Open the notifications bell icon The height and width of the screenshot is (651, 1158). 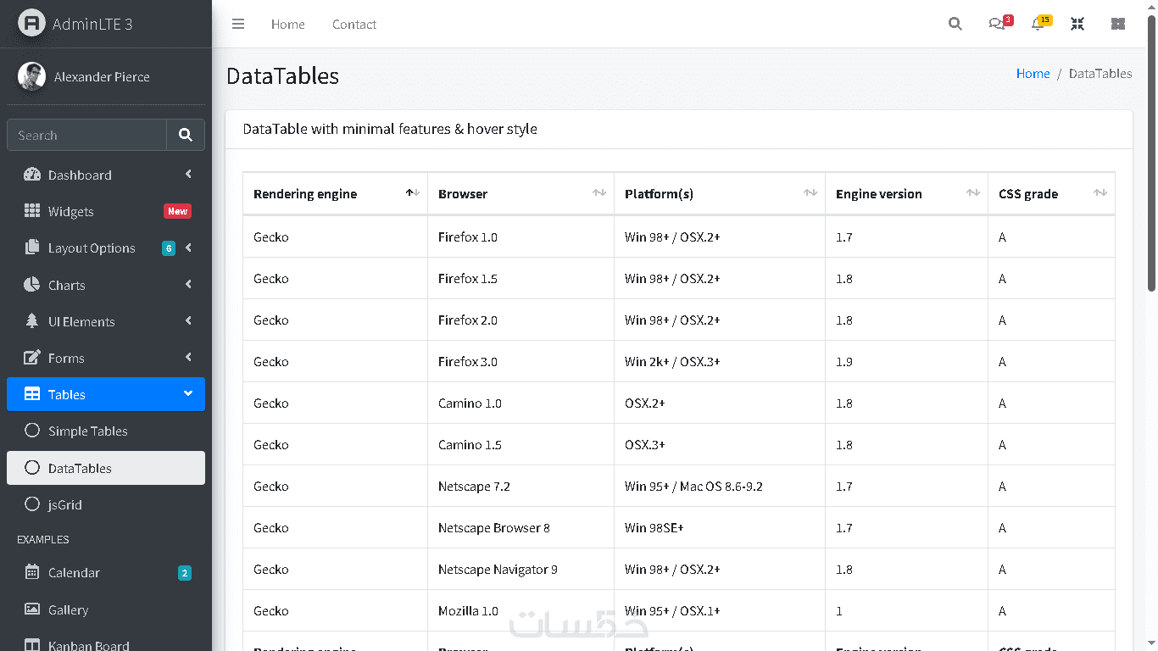click(1038, 25)
